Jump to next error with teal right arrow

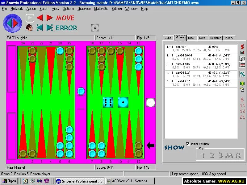pos(50,28)
